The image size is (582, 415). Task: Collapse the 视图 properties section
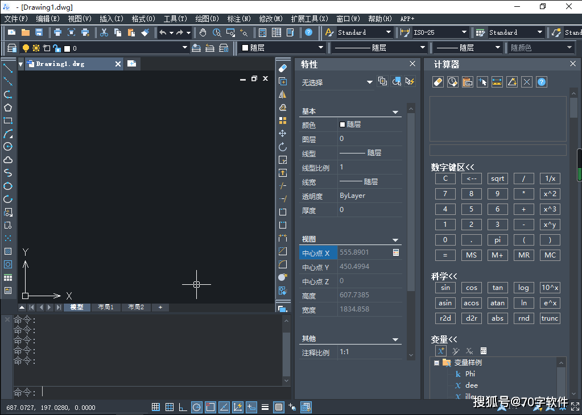tap(395, 240)
